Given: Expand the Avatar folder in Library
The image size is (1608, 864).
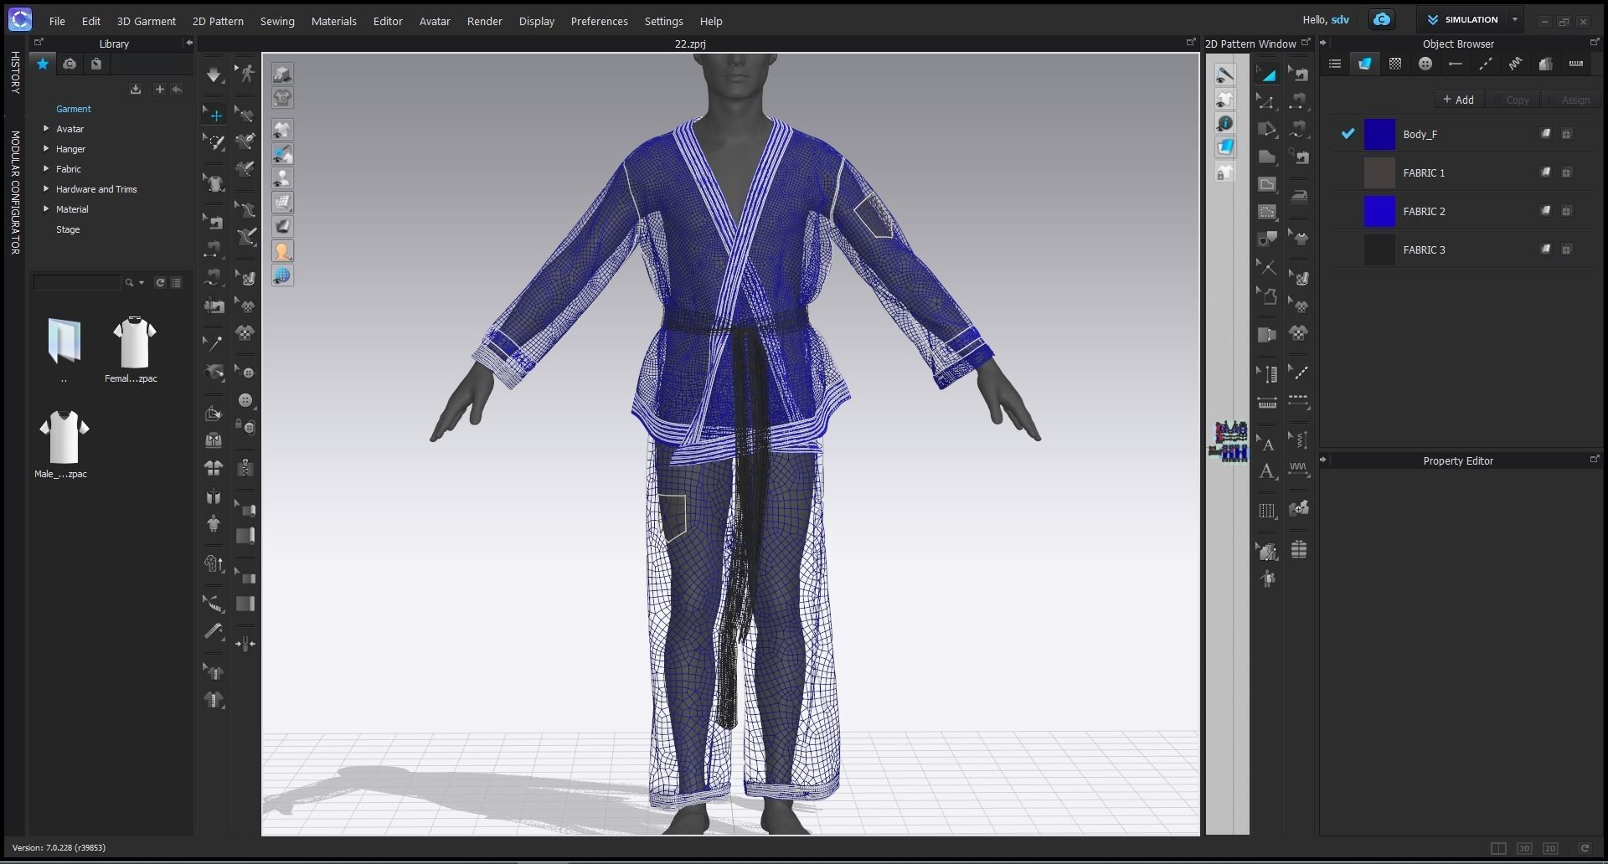Looking at the screenshot, I should (x=46, y=129).
